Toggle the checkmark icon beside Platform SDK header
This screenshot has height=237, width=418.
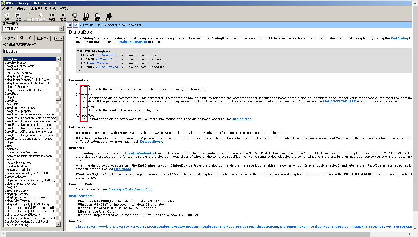75,25
